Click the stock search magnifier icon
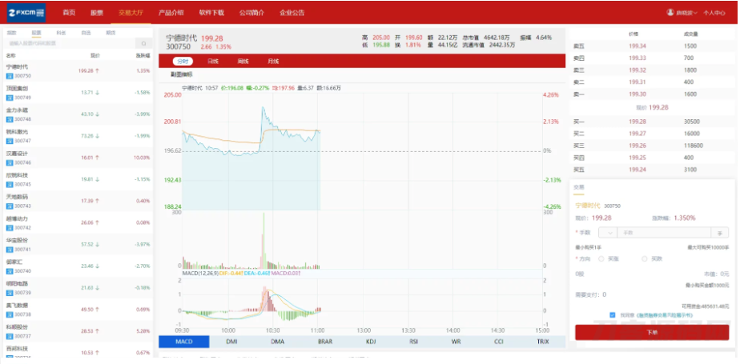740x364 pixels. 144,43
